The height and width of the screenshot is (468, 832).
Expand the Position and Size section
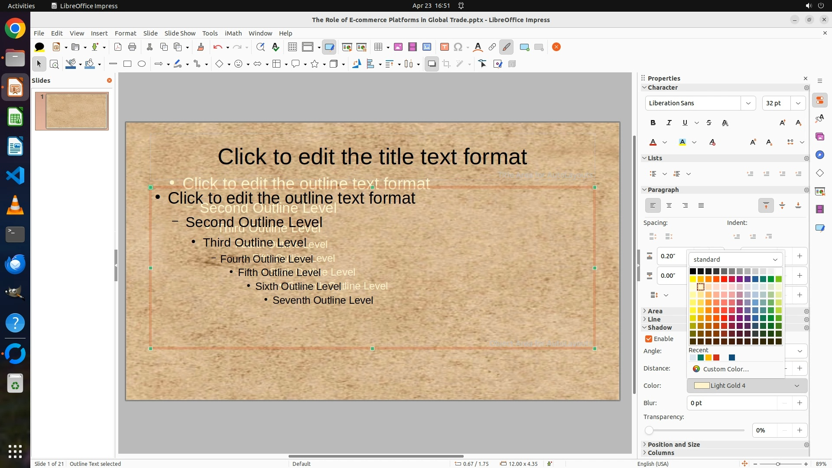click(x=673, y=444)
